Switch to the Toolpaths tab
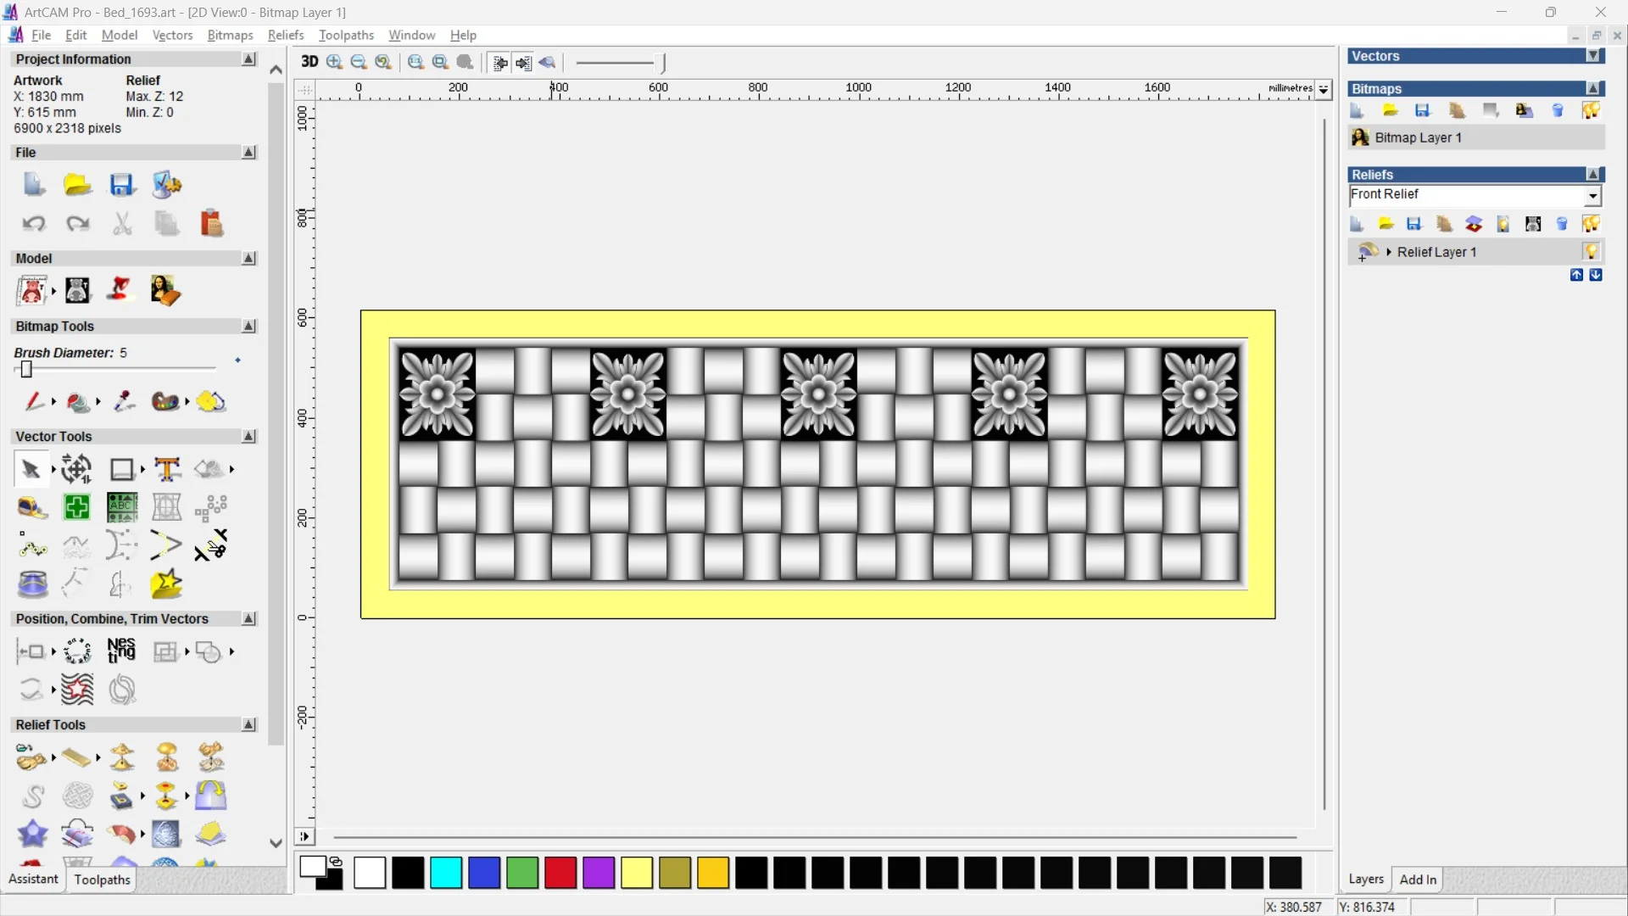 coord(102,880)
